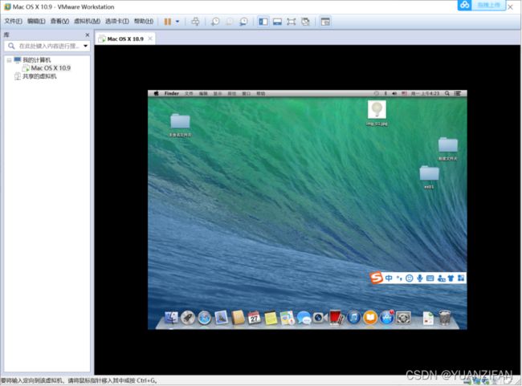The width and height of the screenshot is (522, 386).
Task: Enter full screen mode from VMware toolbar
Action: point(292,22)
